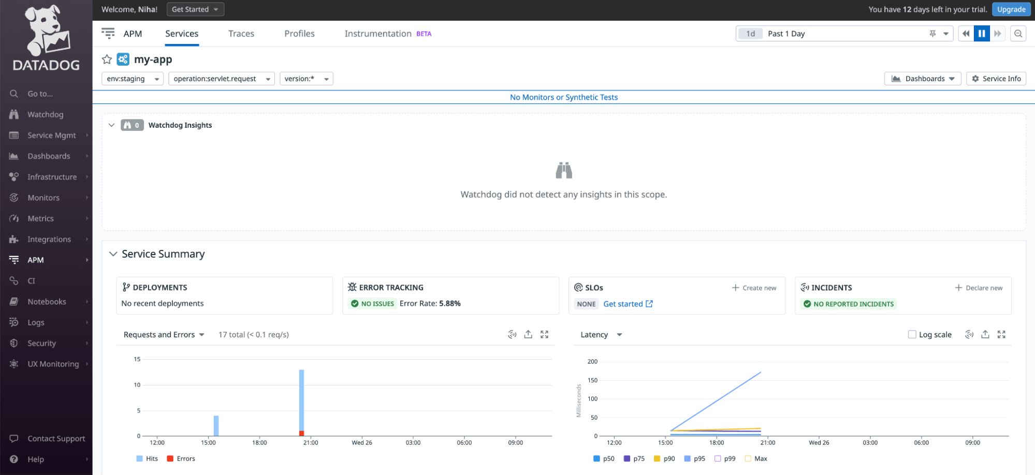Switch to Services tab
Viewport: 1035px width, 475px height.
(182, 34)
